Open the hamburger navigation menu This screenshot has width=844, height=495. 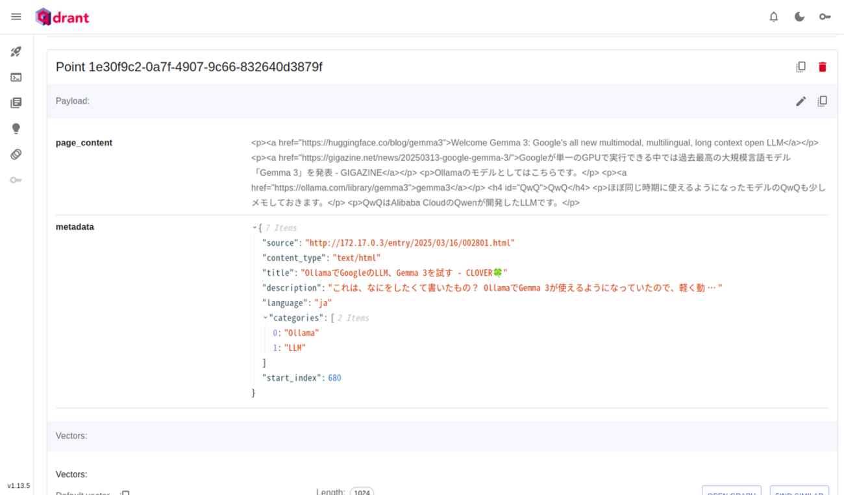[16, 17]
